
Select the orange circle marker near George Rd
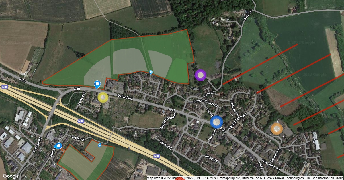[277, 129]
